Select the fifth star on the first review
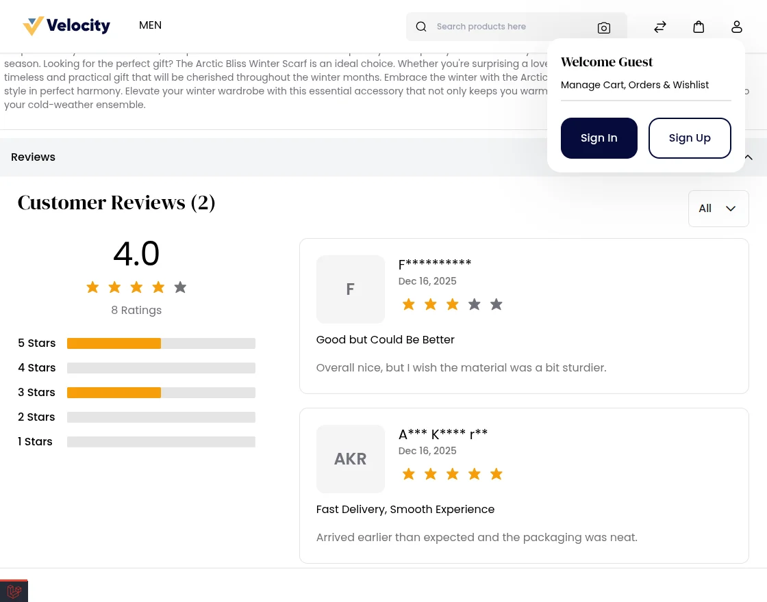This screenshot has width=767, height=602. tap(496, 304)
